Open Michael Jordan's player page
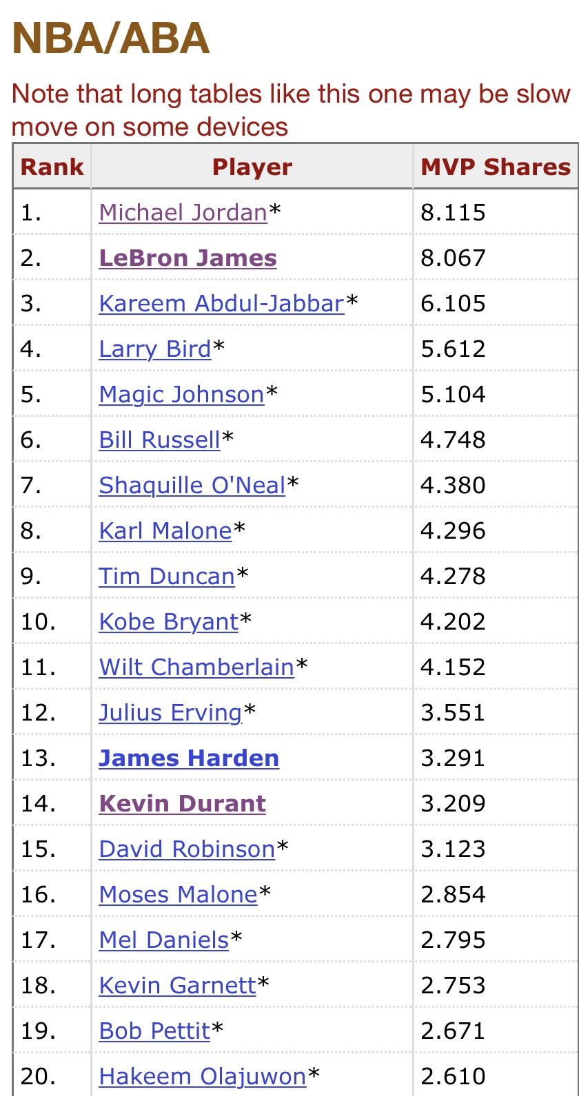The image size is (579, 1096). [x=183, y=212]
